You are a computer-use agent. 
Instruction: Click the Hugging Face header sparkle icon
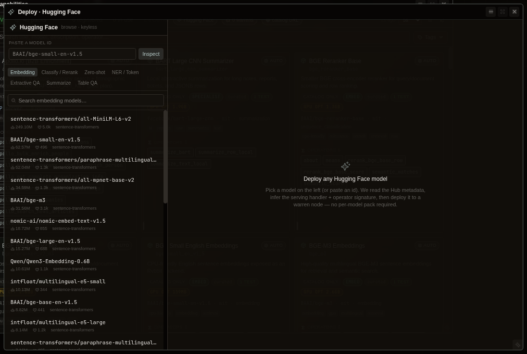point(13,27)
